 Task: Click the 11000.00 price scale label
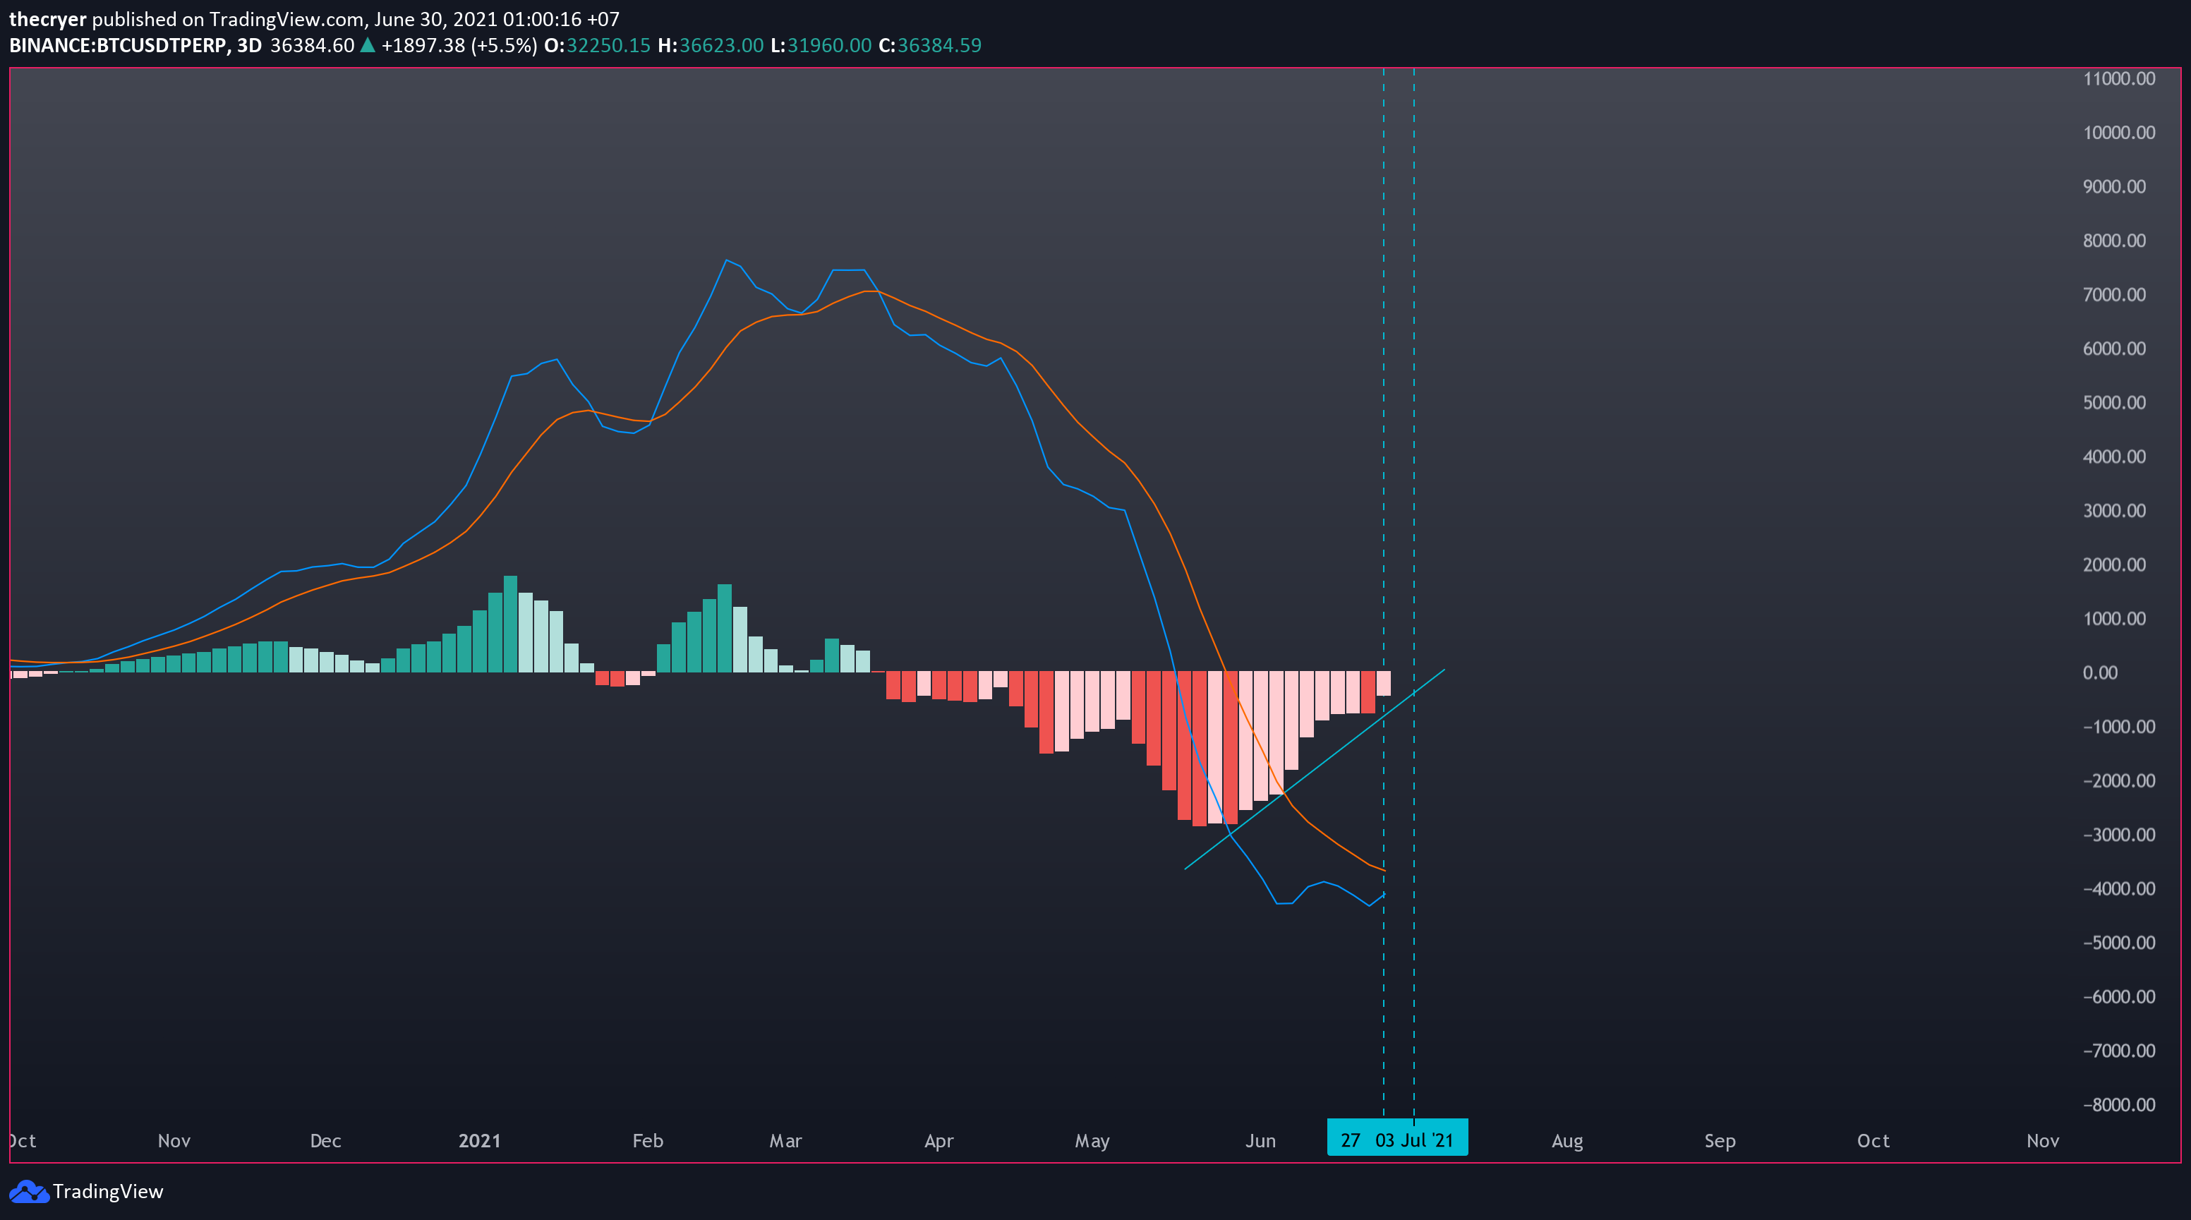pos(2120,79)
